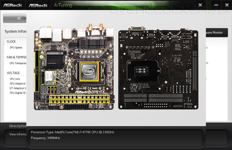Click the VOLTAGE section heading
The height and width of the screenshot is (150, 232).
[x=13, y=73]
